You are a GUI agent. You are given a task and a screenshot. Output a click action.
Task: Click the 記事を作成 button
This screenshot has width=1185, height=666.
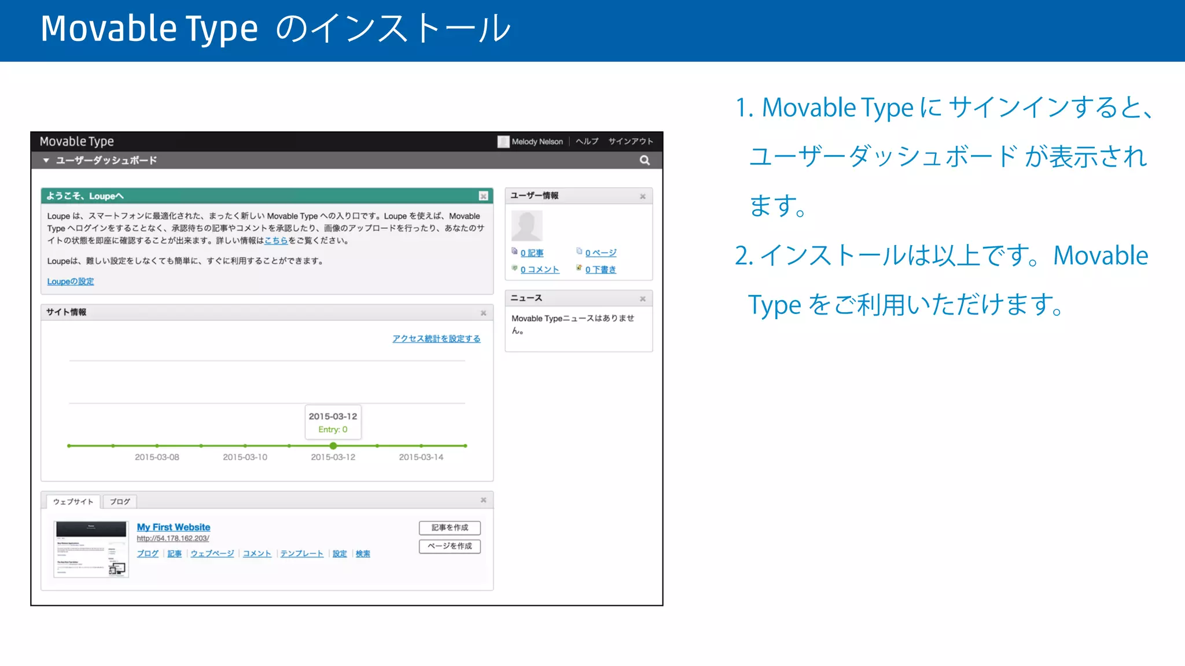450,528
